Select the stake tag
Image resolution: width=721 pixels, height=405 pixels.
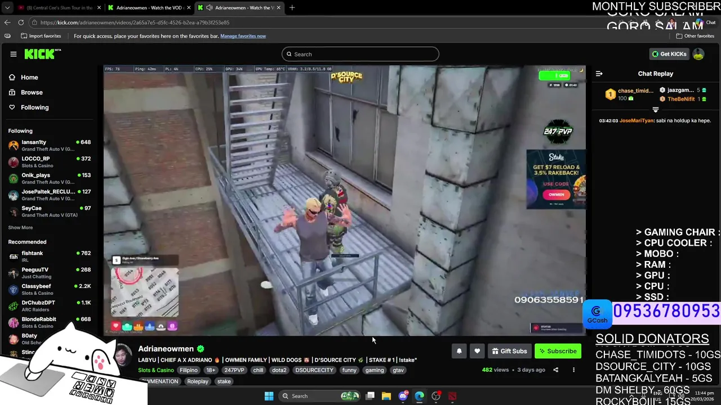(x=224, y=381)
